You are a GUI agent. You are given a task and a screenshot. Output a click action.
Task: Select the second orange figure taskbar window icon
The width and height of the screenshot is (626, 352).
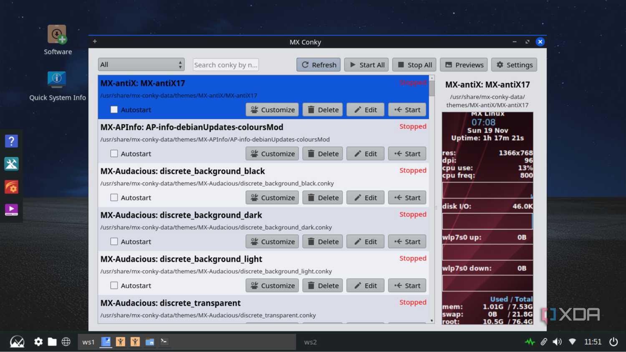tap(135, 342)
